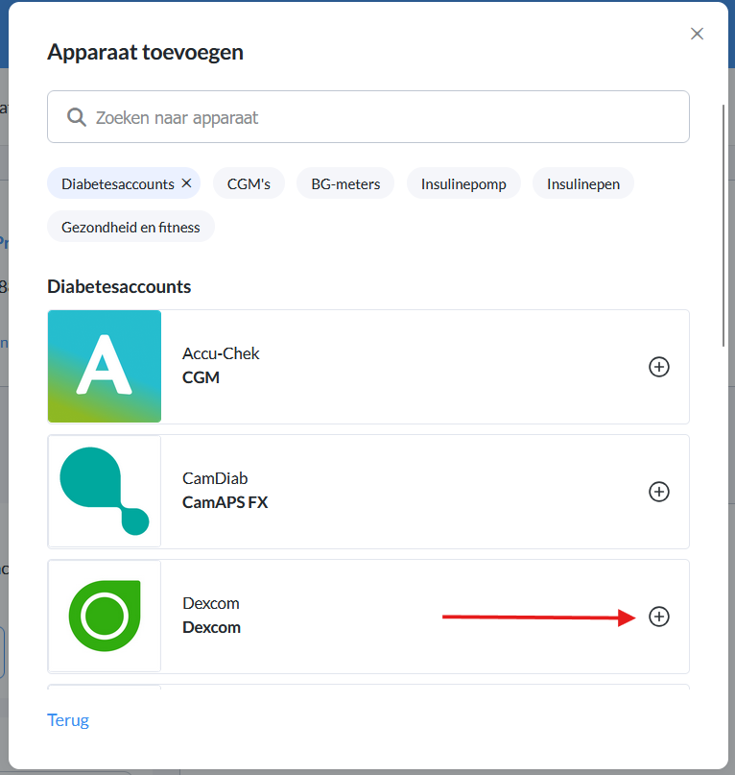
Task: Click the CamDiab logo thumbnail
Action: pos(105,492)
